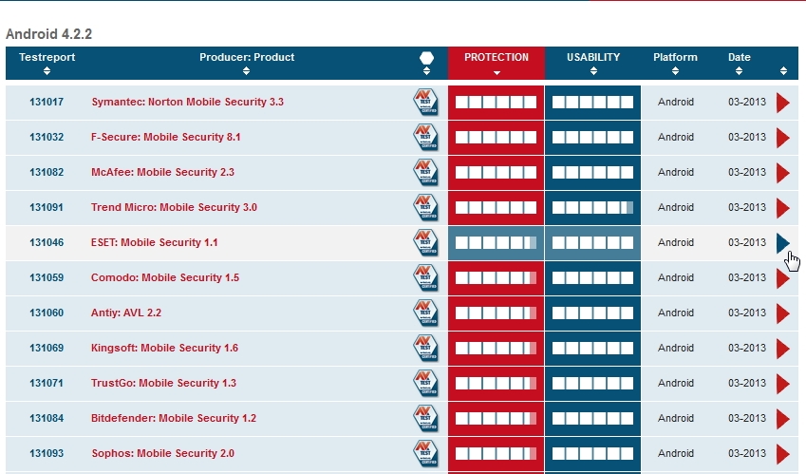Sort table by USABILITY column
Image resolution: width=806 pixels, height=474 pixels.
[593, 71]
